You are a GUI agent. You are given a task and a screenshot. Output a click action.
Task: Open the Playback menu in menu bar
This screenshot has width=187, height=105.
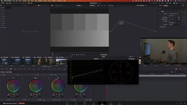click(40, 1)
